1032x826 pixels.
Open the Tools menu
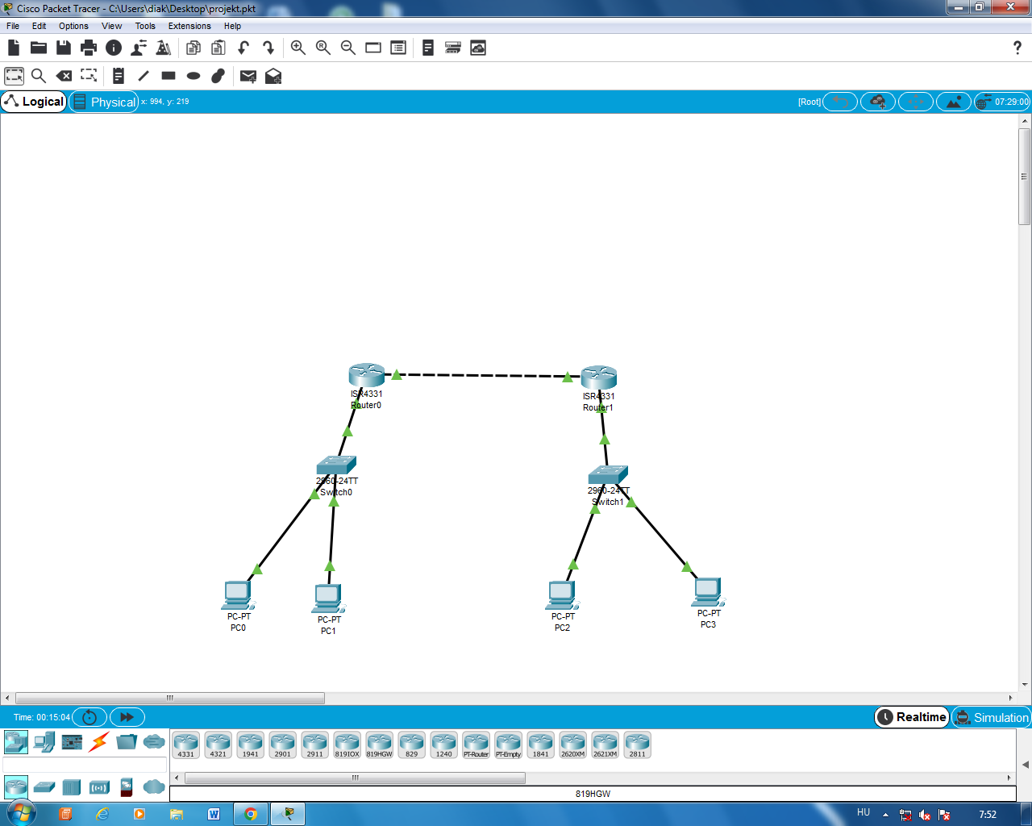pos(145,26)
